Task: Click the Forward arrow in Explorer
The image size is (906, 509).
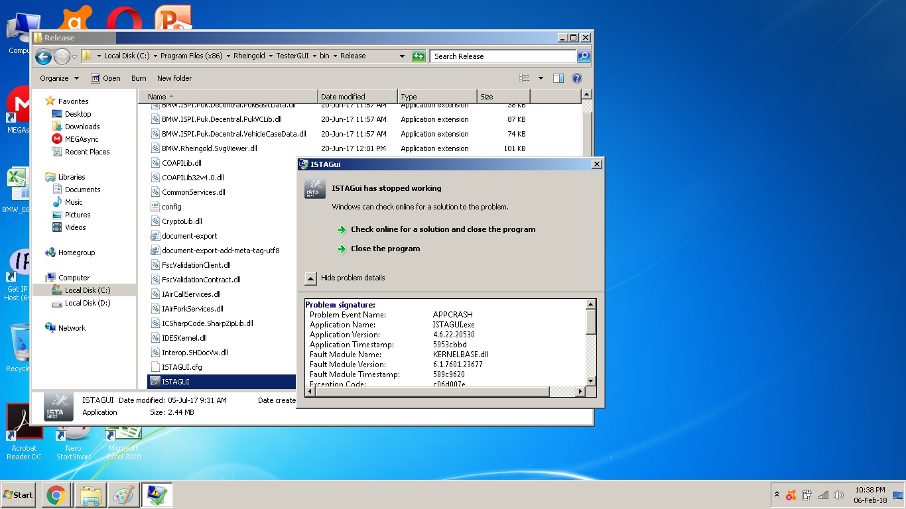Action: 62,56
